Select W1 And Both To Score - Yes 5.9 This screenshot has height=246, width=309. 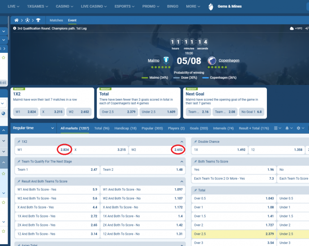click(57, 190)
